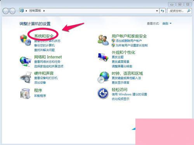Click the refresh button next to address bar
Image resolution: width=194 pixels, height=145 pixels.
(x=163, y=11)
